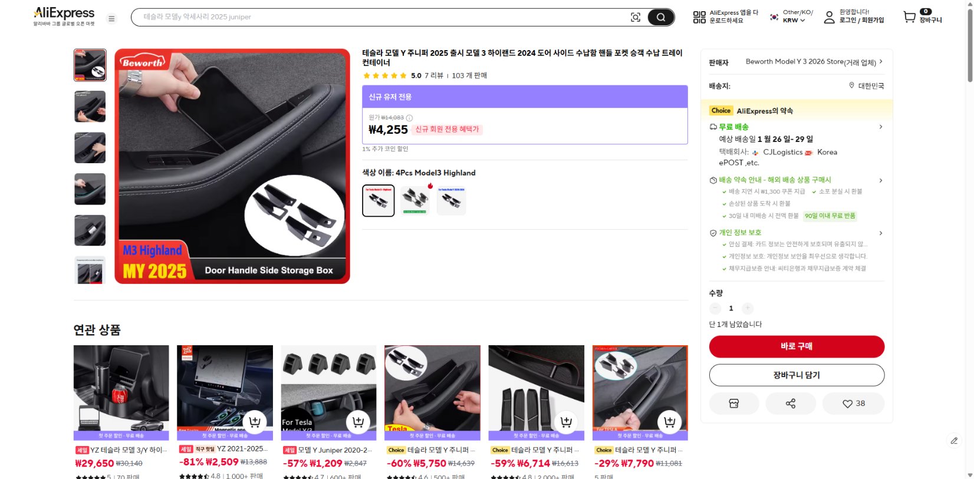Open the 7 리뷰 reviews link

(434, 75)
